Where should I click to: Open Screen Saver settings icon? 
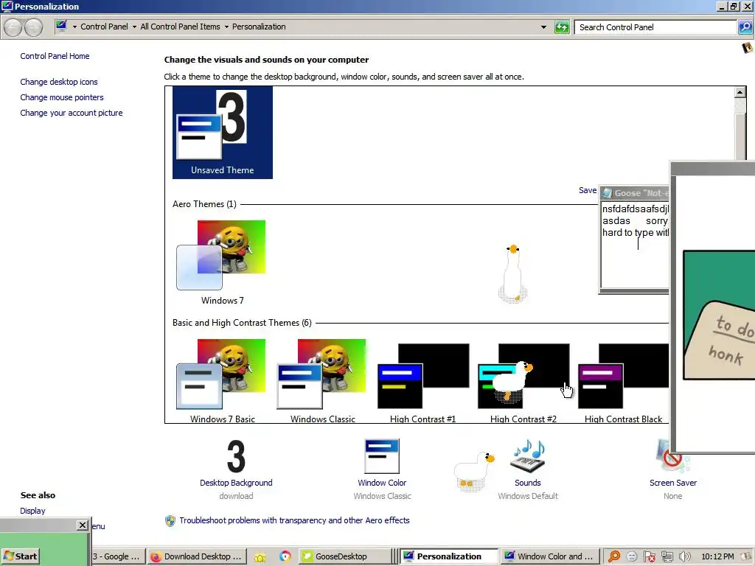pyautogui.click(x=672, y=456)
